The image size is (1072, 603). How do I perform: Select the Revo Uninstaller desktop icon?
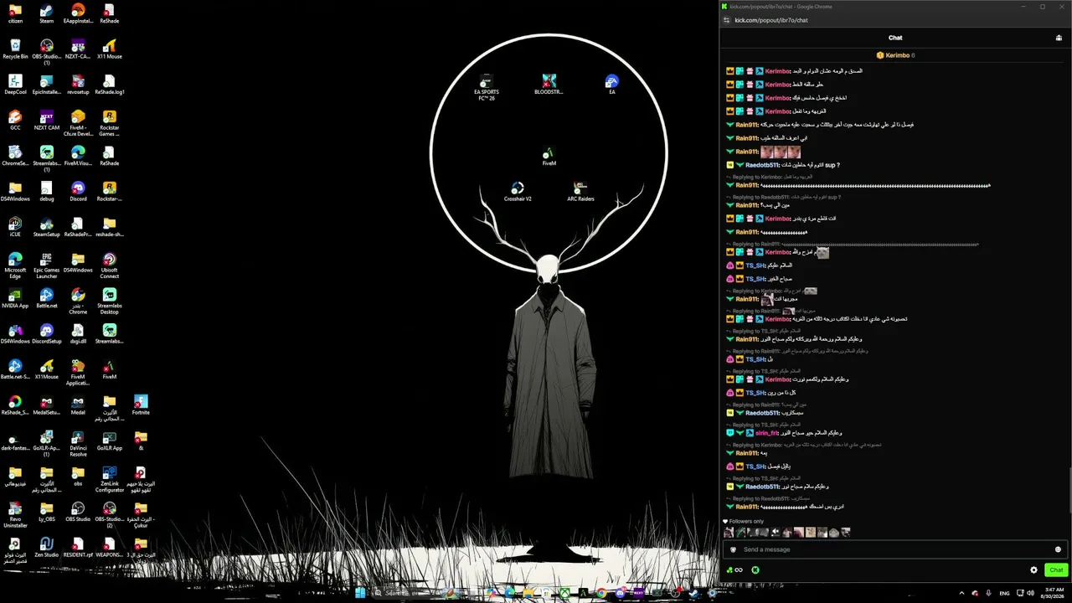[x=15, y=514]
